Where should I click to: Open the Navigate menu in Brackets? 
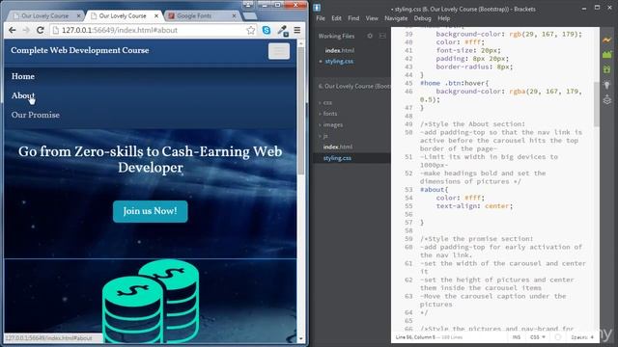click(396, 18)
